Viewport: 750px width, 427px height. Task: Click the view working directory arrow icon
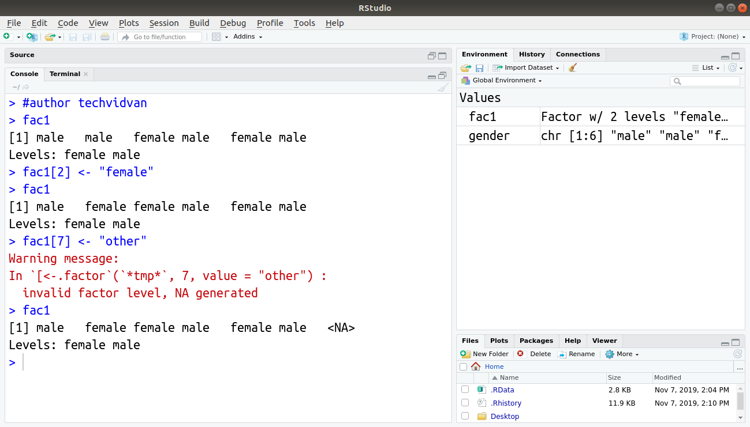(25, 87)
